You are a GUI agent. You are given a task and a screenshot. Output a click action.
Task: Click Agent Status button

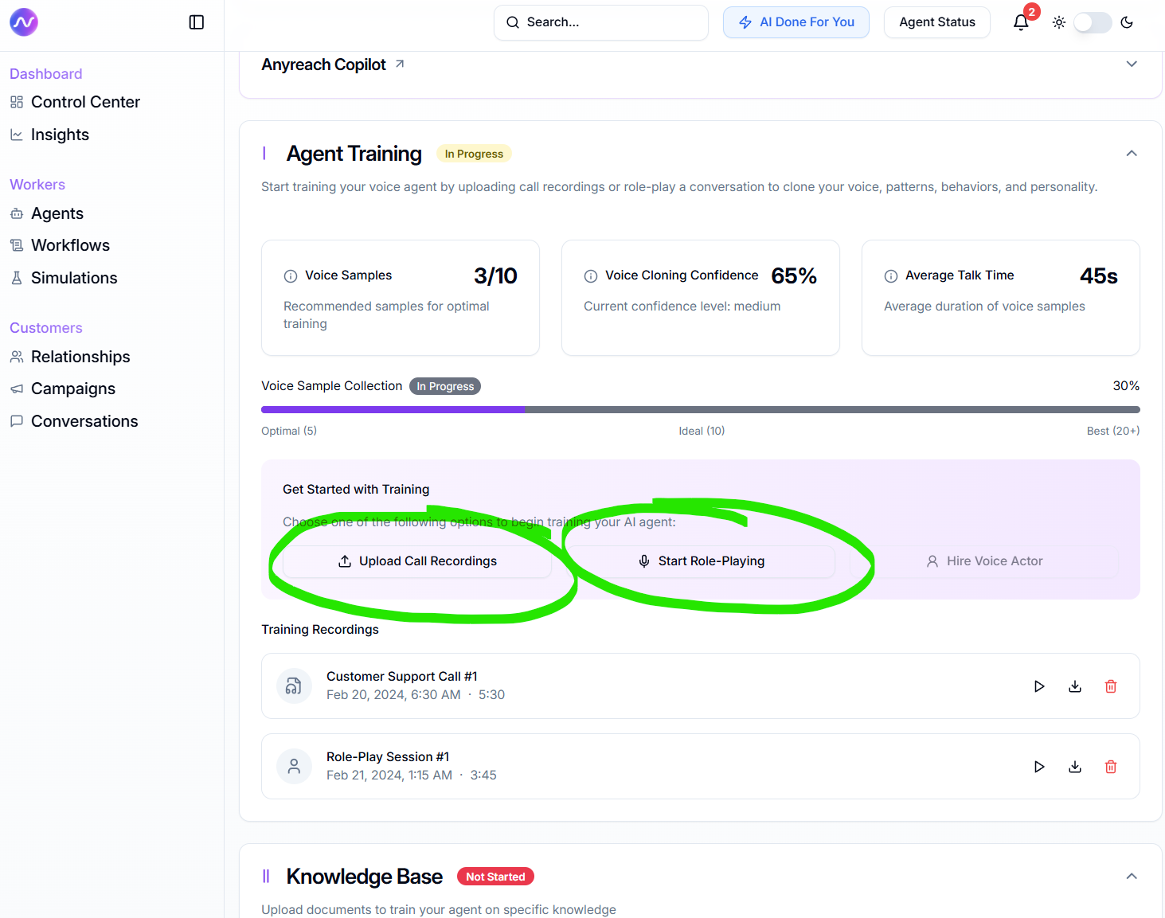(x=937, y=22)
